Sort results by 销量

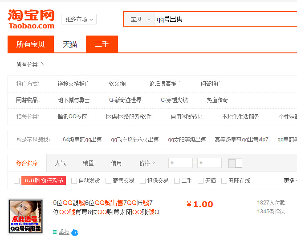(x=88, y=163)
